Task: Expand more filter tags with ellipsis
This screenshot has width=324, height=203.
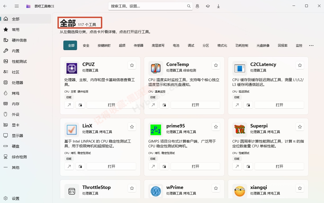Action: click(x=311, y=46)
